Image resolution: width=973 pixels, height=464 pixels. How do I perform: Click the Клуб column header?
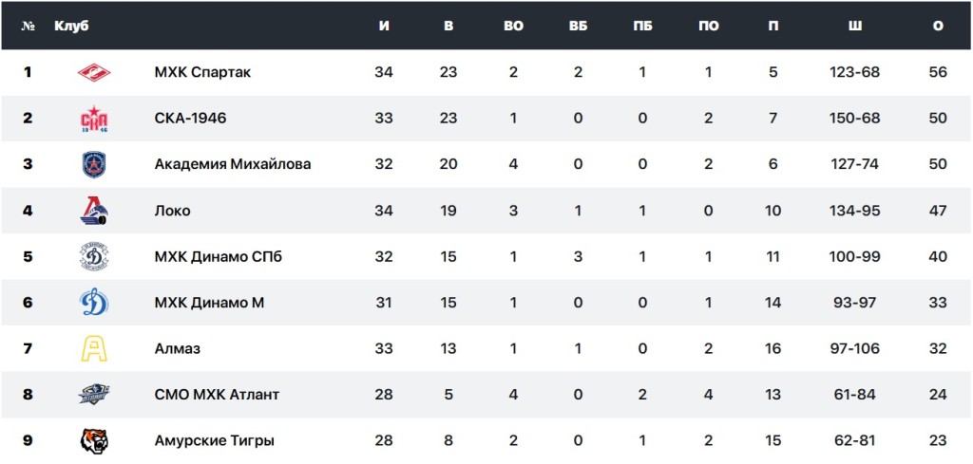71,26
